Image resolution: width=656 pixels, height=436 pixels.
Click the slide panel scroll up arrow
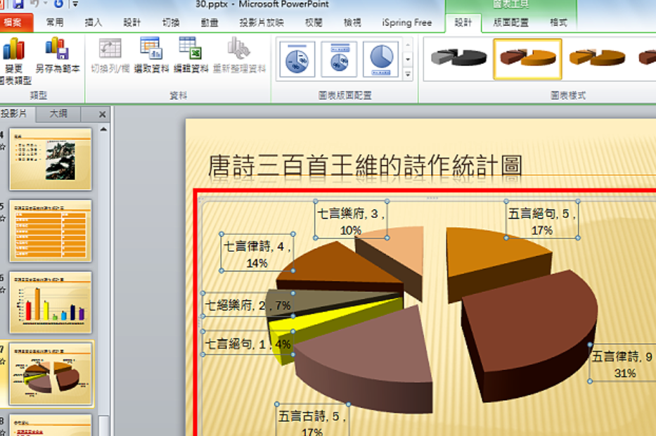click(x=103, y=129)
